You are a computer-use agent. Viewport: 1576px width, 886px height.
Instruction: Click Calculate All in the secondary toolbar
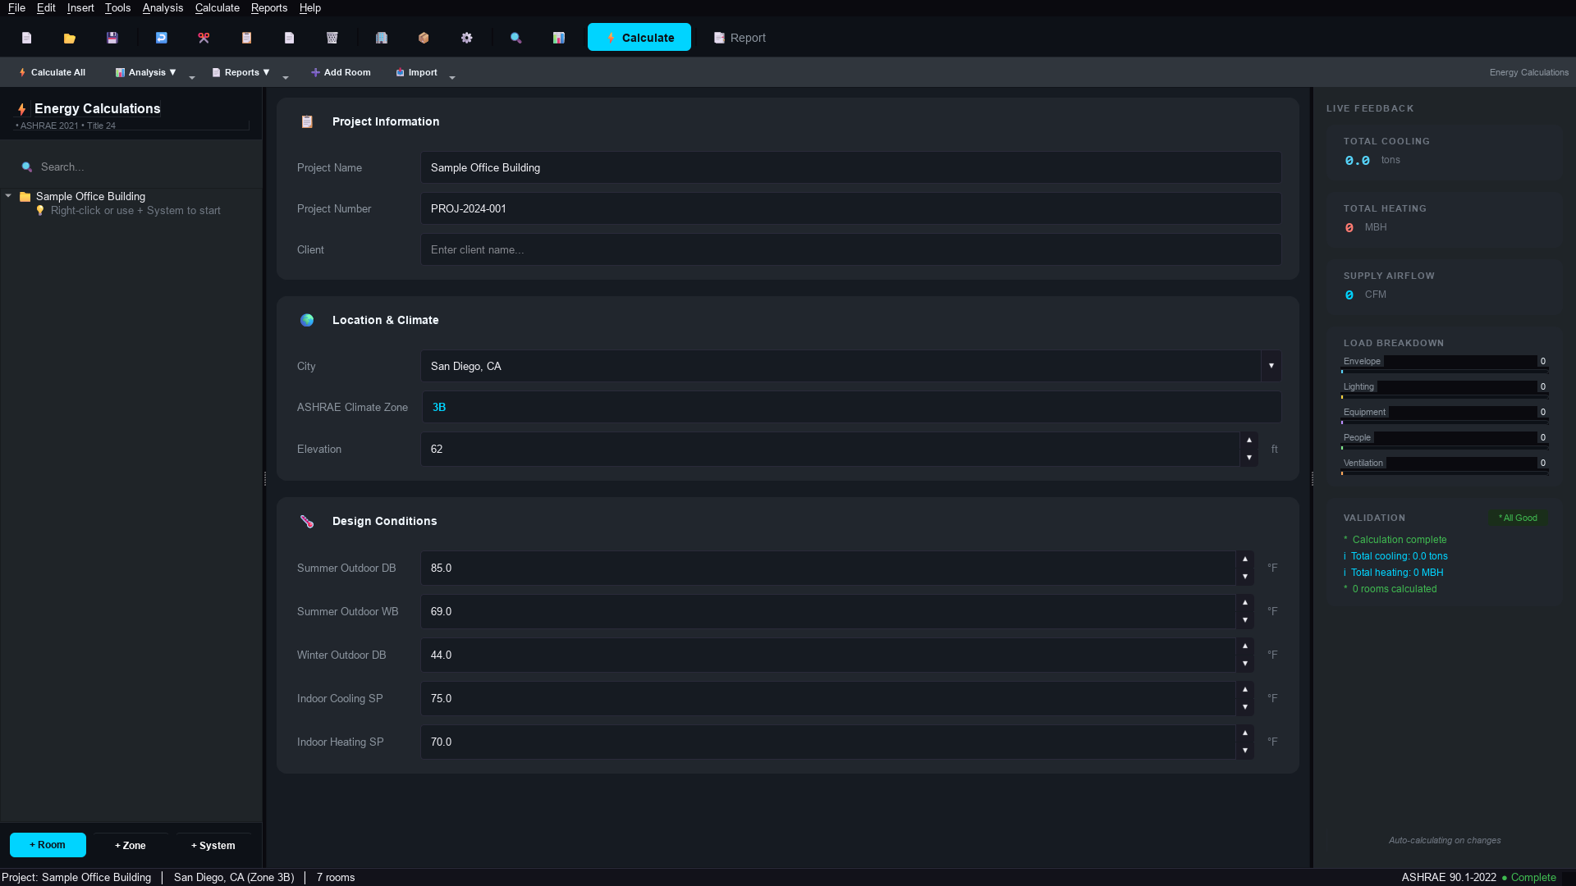[52, 72]
